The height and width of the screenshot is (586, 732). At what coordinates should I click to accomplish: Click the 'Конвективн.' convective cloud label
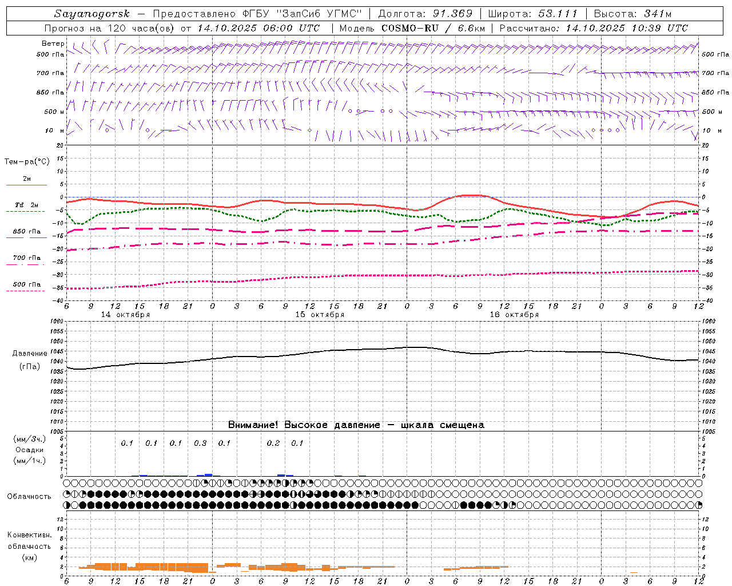tap(29, 535)
